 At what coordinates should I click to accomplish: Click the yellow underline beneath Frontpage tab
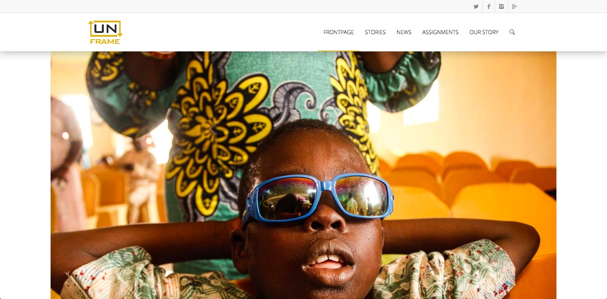[338, 51]
